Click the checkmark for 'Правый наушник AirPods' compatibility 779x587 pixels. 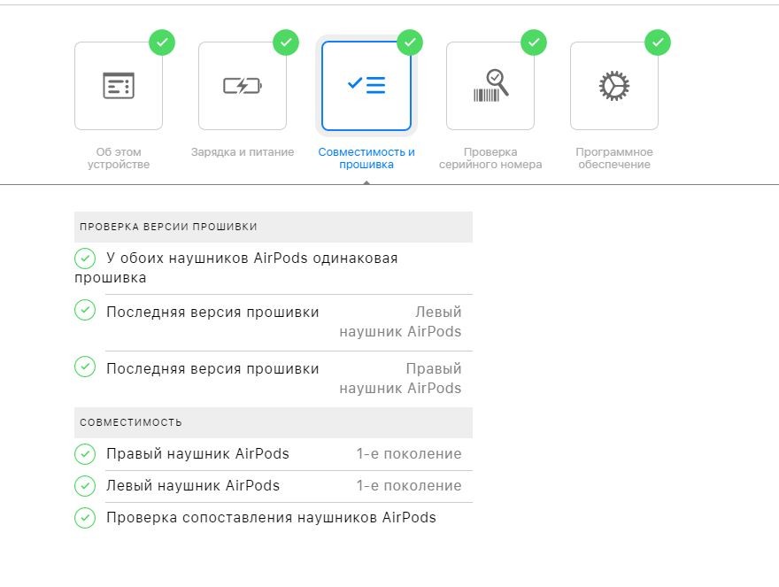click(x=85, y=454)
